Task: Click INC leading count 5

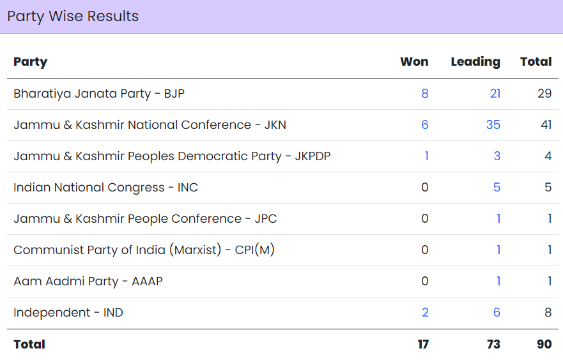Action: pyautogui.click(x=497, y=187)
